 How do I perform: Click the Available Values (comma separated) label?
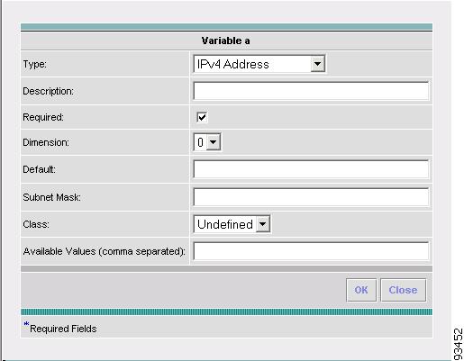coord(104,251)
